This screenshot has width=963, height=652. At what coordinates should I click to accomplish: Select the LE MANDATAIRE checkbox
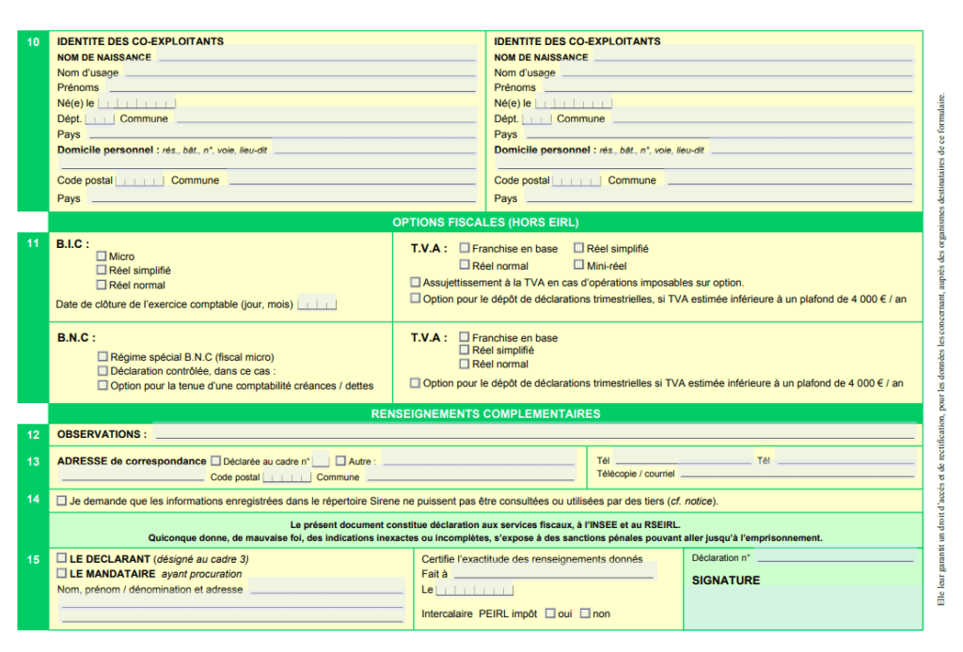point(62,572)
